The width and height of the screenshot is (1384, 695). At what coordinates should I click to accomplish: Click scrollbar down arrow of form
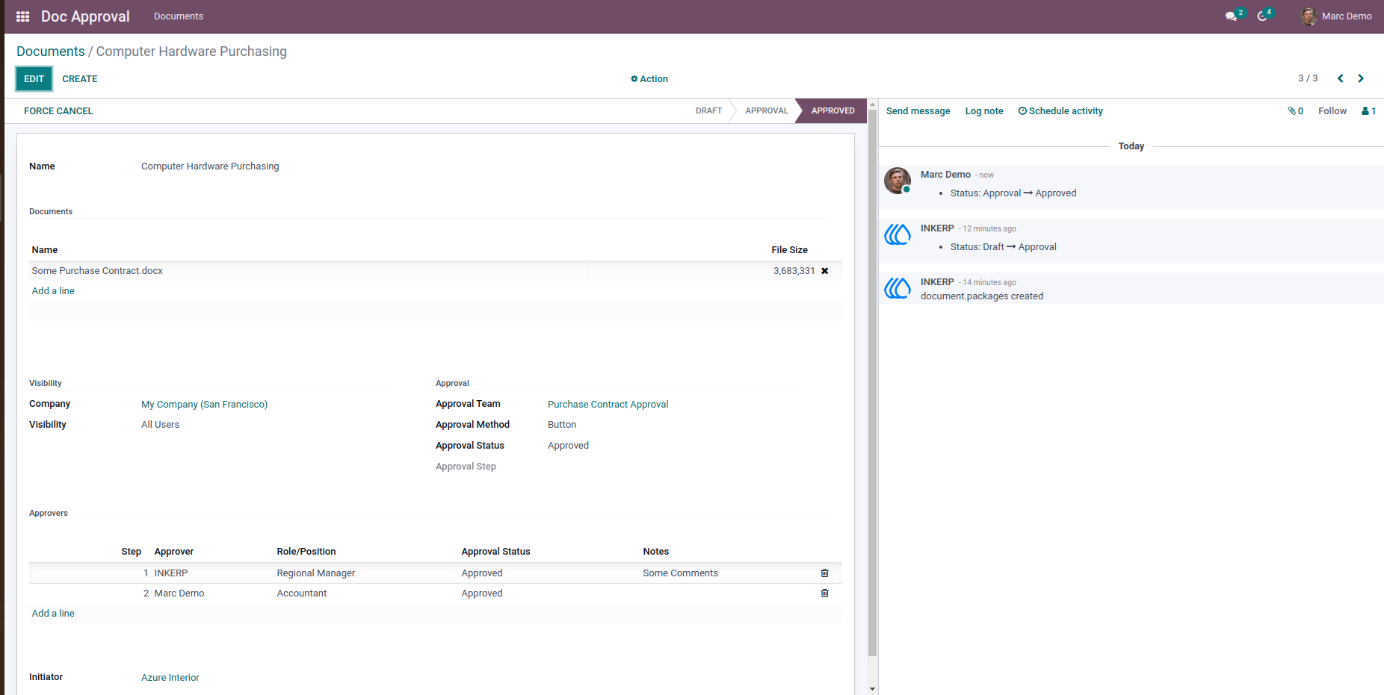coord(872,689)
